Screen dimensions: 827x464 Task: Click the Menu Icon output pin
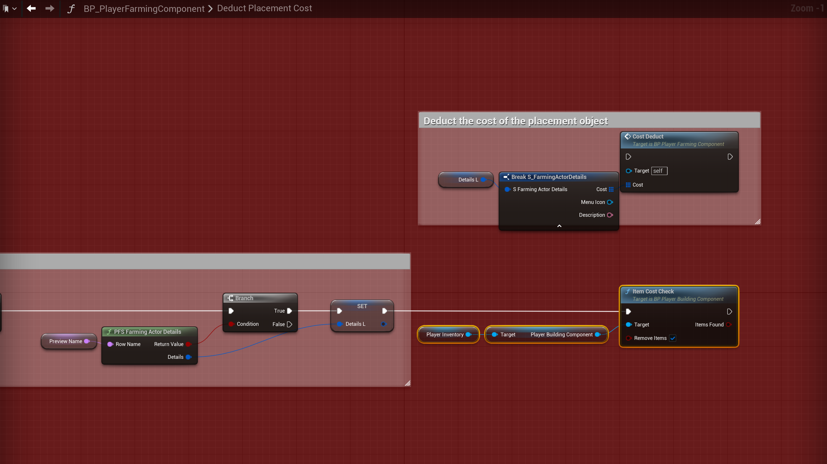point(610,202)
